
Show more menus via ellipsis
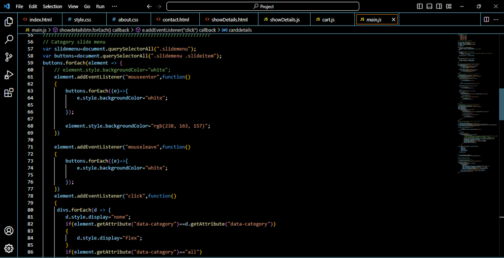click(114, 6)
